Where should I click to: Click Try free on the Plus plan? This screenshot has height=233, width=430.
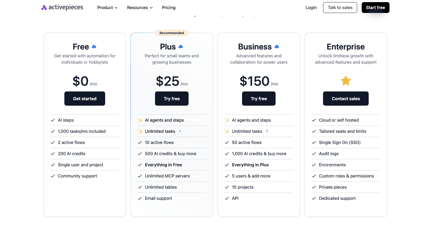pyautogui.click(x=172, y=98)
